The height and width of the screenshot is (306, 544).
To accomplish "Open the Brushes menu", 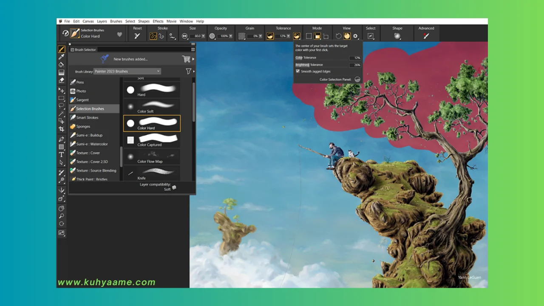I will point(116,21).
